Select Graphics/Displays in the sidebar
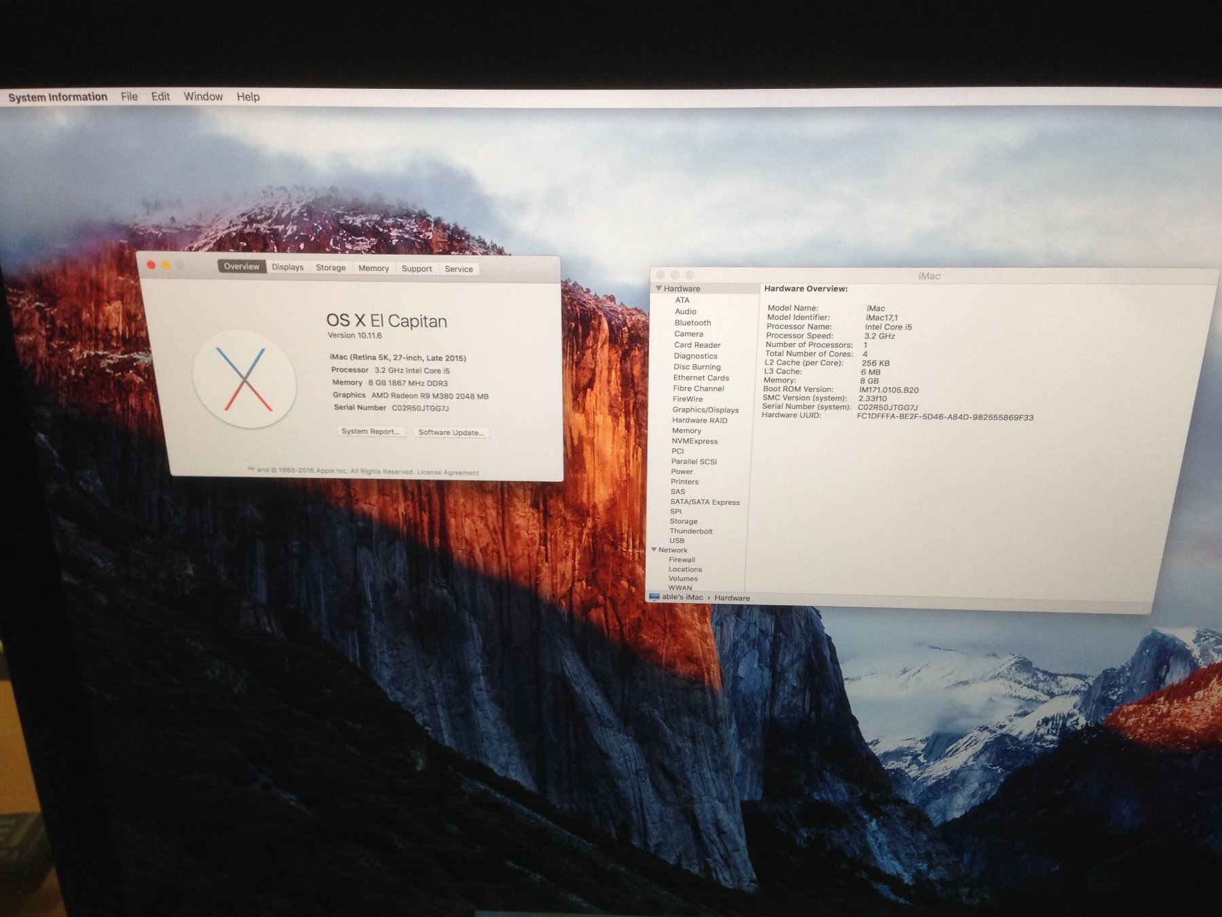The image size is (1222, 917). pyautogui.click(x=705, y=410)
